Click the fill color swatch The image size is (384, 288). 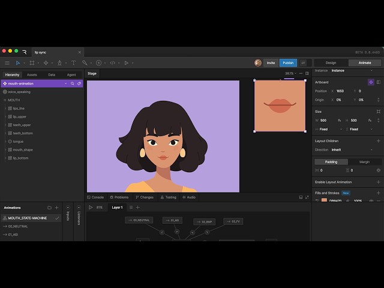pyautogui.click(x=324, y=200)
